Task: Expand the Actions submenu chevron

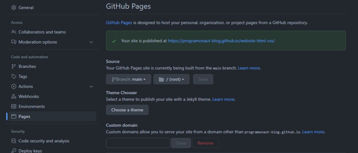Action: [91, 86]
